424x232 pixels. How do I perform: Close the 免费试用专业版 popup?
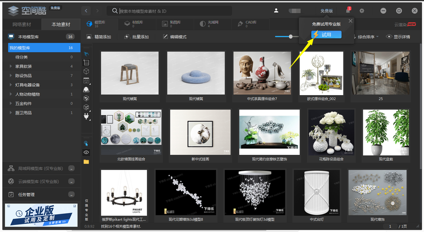[x=351, y=21]
